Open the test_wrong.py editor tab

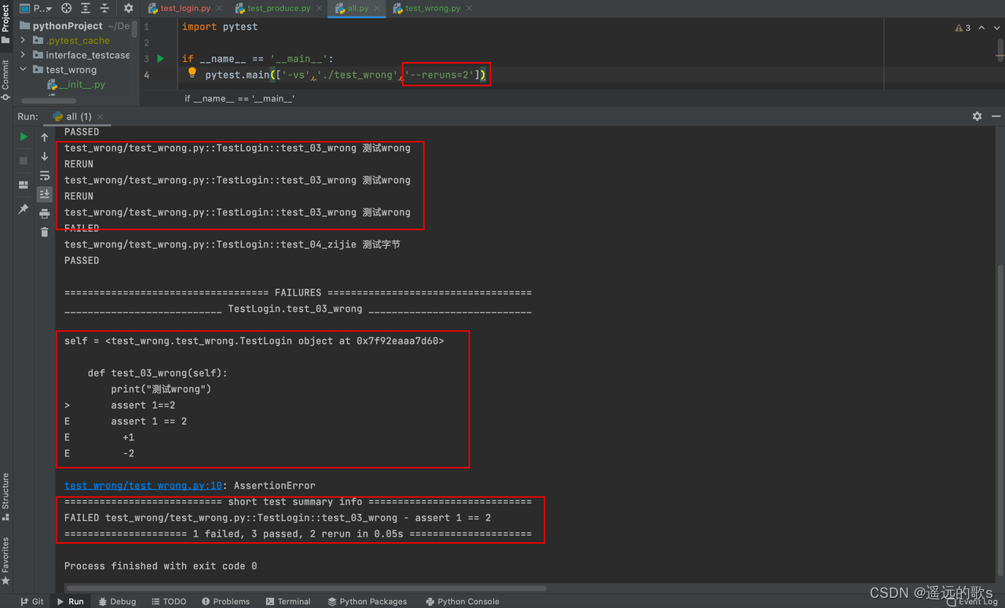pyautogui.click(x=433, y=8)
